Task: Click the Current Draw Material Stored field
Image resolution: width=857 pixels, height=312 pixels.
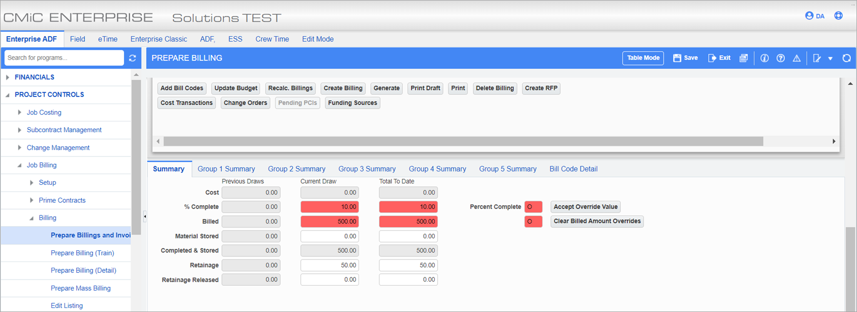Action: pyautogui.click(x=330, y=236)
